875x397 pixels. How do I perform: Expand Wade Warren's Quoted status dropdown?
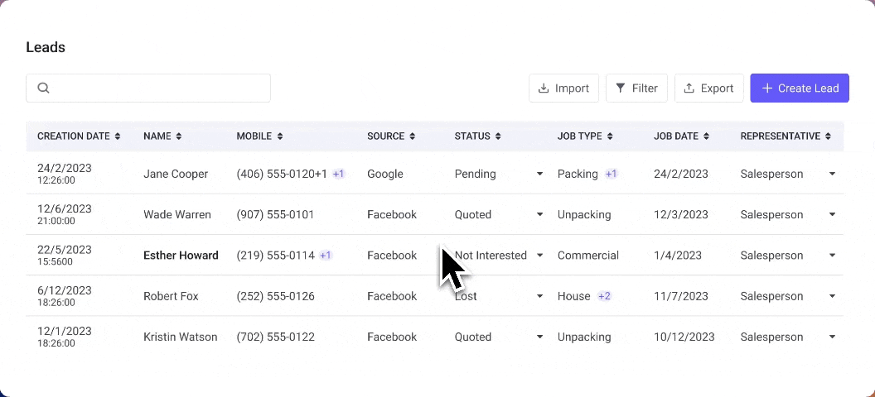click(539, 215)
